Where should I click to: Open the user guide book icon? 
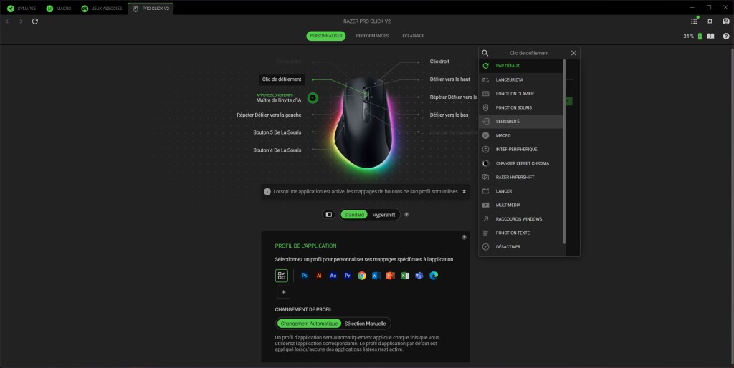710,36
